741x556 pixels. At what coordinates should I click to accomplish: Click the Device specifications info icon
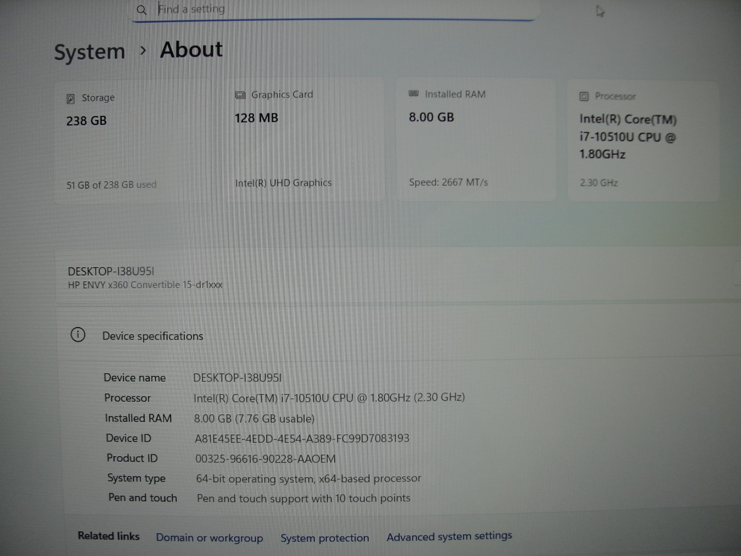coord(78,335)
